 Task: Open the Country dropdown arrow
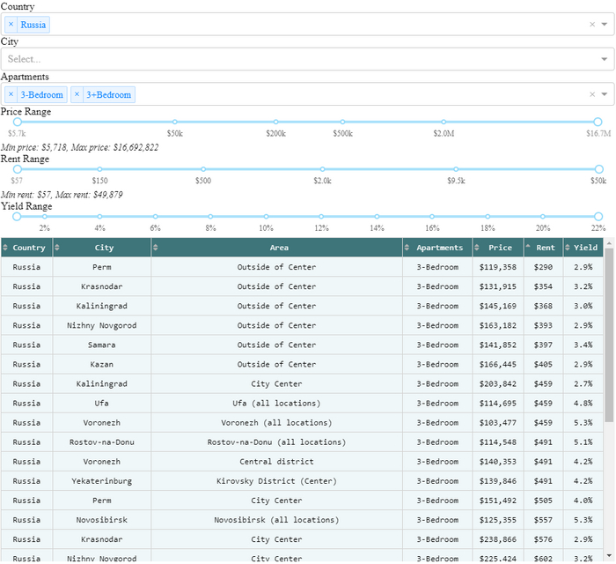tap(605, 25)
